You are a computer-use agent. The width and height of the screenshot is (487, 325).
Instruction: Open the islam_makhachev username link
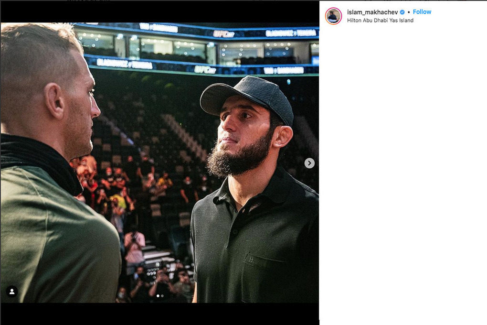point(372,12)
